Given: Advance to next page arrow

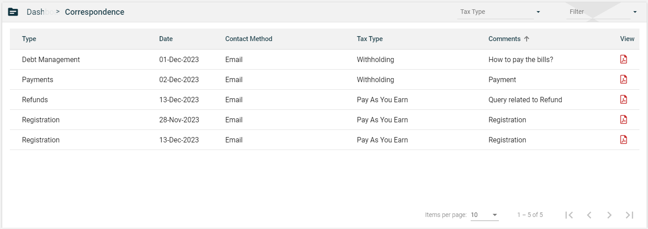Looking at the screenshot, I should pos(609,215).
